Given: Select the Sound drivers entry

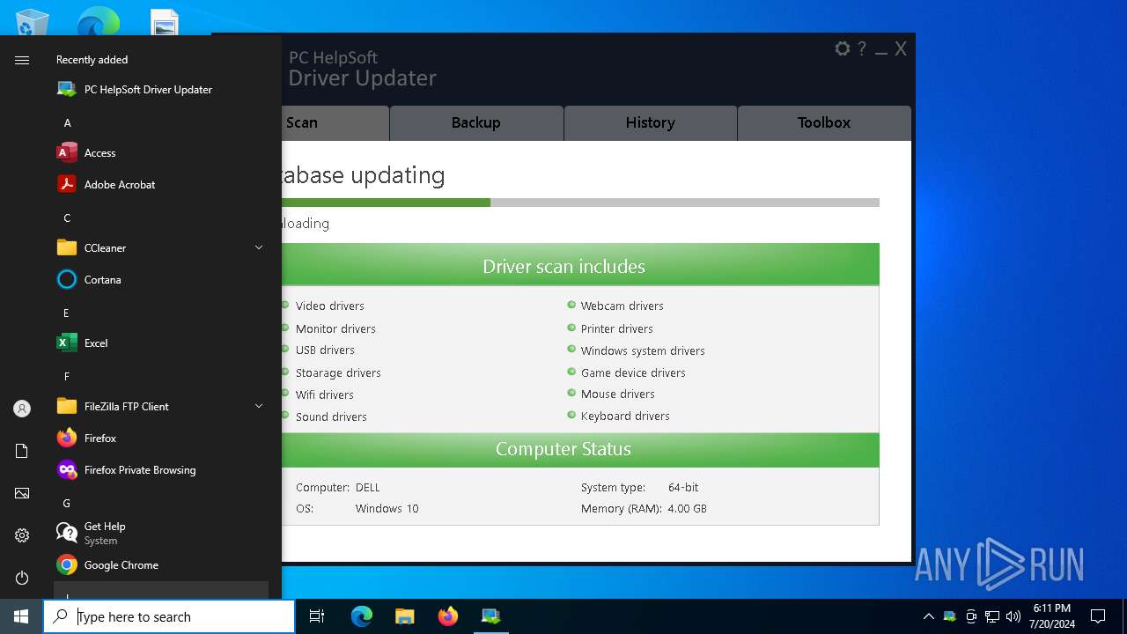Looking at the screenshot, I should click(331, 417).
